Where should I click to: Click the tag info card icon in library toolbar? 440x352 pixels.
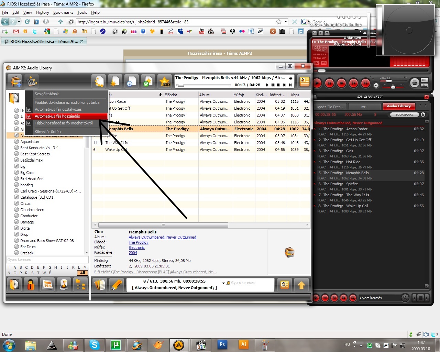[x=304, y=81]
